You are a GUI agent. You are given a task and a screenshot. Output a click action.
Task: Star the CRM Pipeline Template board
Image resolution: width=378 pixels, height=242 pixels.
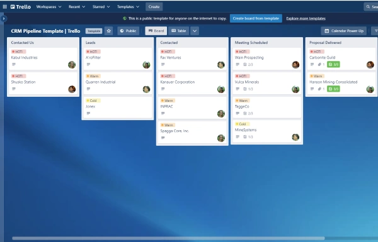coord(109,31)
